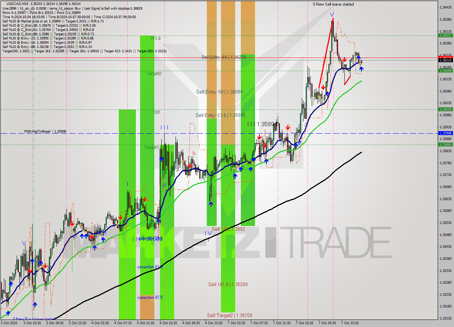Viewport: 454px width, 327px height.
Task: Select the 'Sell Entry -50 | 1.36094' label
Action: (219, 92)
